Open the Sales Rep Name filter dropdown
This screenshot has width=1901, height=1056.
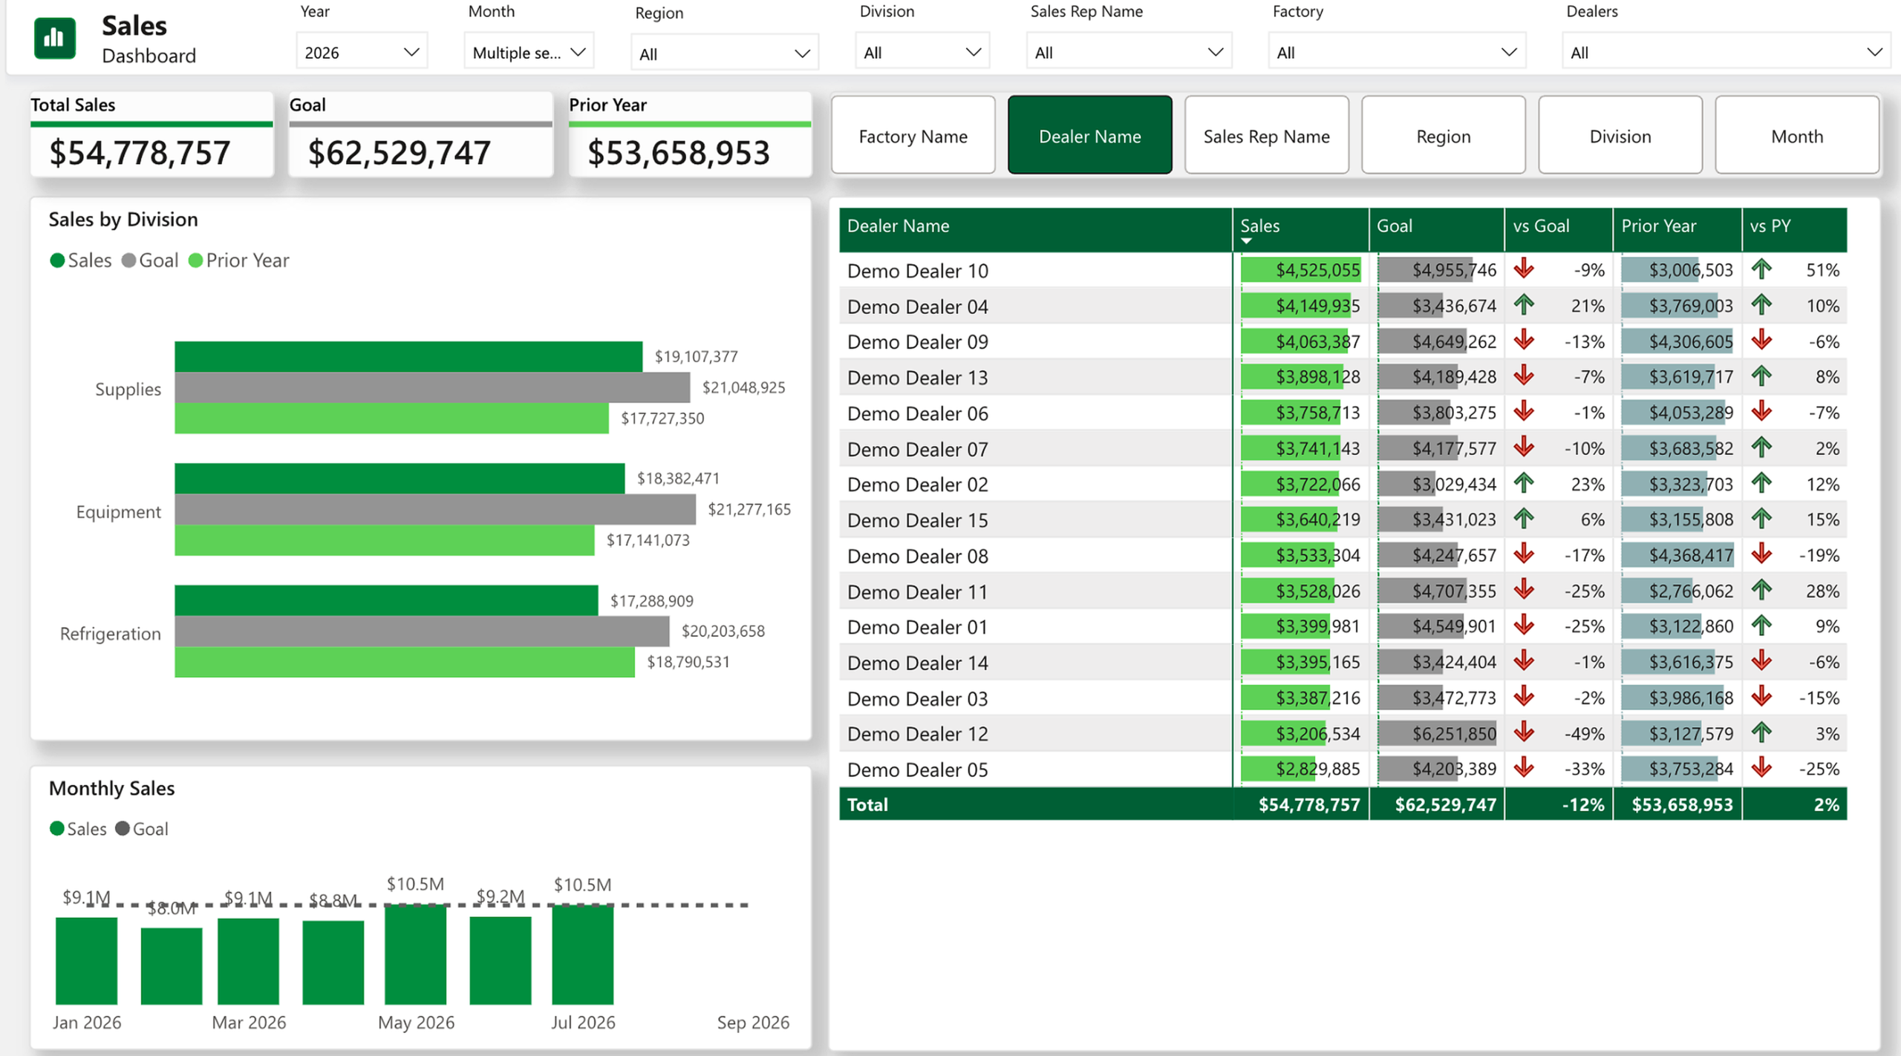point(1129,52)
